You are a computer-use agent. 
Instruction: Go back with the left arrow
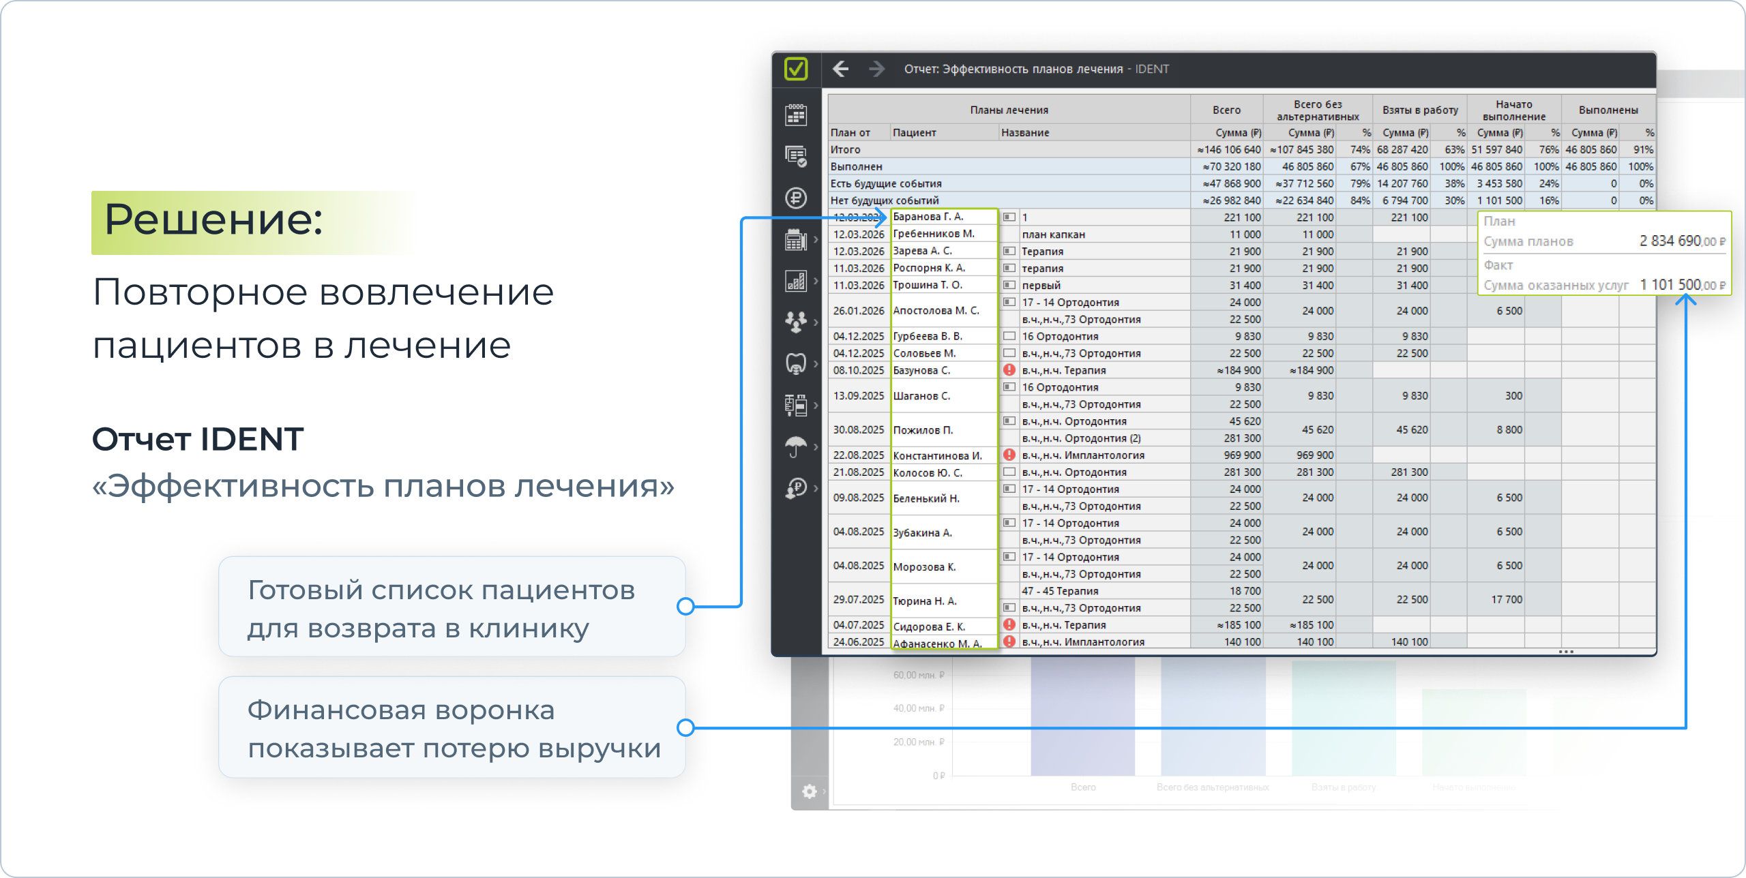tap(841, 69)
